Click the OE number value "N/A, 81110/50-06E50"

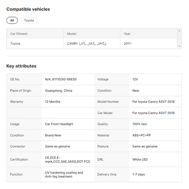click(61, 79)
